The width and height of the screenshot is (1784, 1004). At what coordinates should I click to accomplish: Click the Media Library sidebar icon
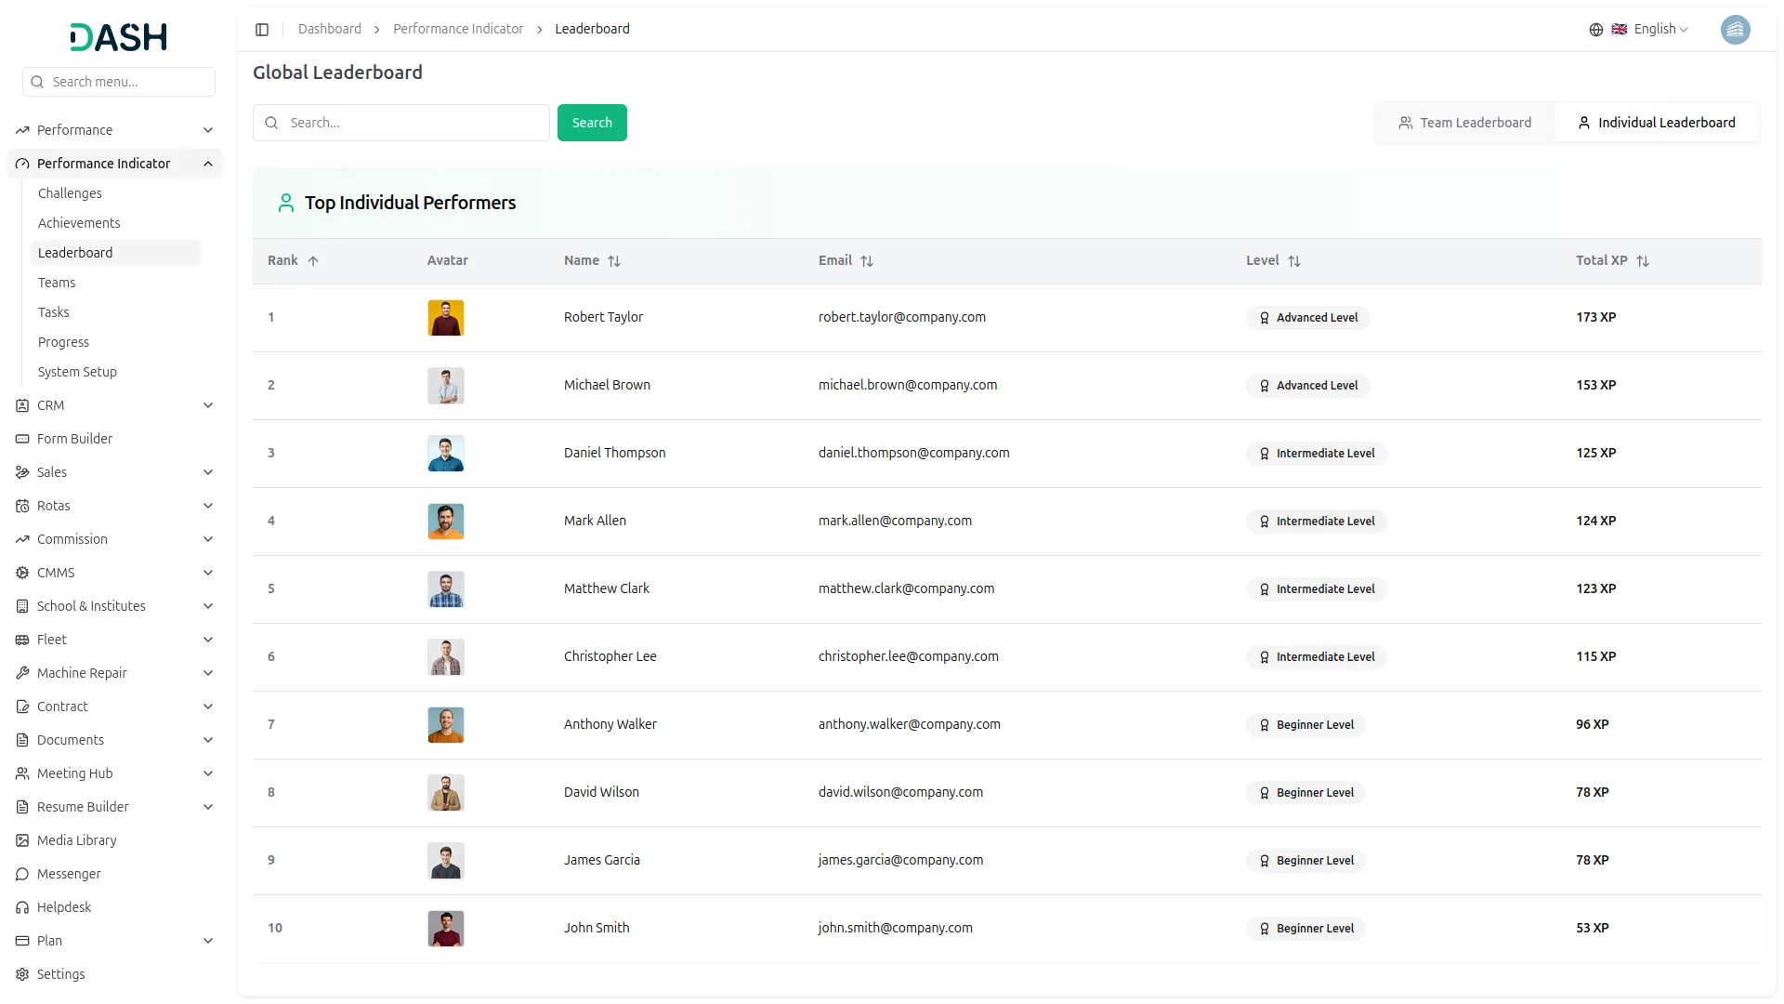point(22,840)
